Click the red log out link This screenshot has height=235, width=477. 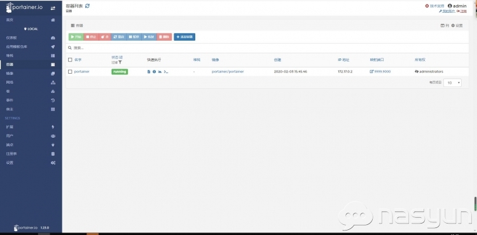(x=462, y=11)
